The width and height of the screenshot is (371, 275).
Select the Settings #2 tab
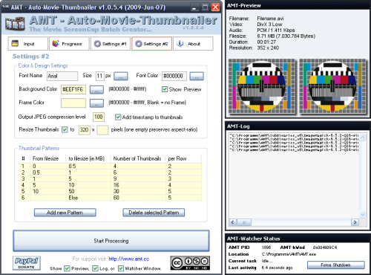(x=151, y=44)
